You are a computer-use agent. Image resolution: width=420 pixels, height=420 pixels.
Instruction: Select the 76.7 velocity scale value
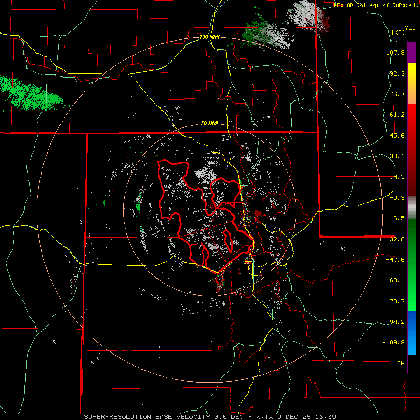pyautogui.click(x=397, y=94)
